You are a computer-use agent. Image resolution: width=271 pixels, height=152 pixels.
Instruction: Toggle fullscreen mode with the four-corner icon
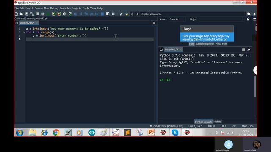[113, 14]
